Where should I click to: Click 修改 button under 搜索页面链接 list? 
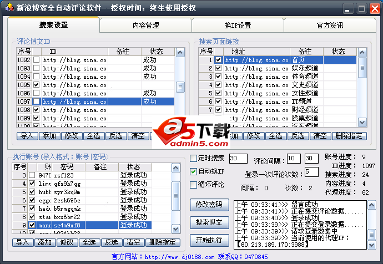click(254, 136)
